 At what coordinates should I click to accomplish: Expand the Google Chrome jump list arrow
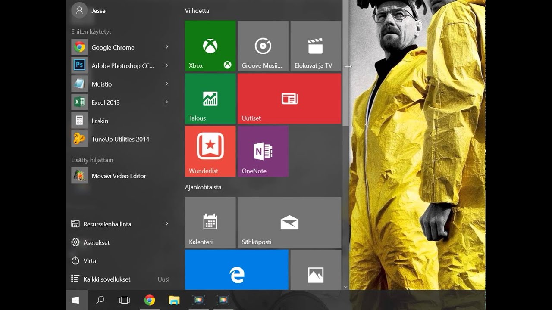(166, 47)
